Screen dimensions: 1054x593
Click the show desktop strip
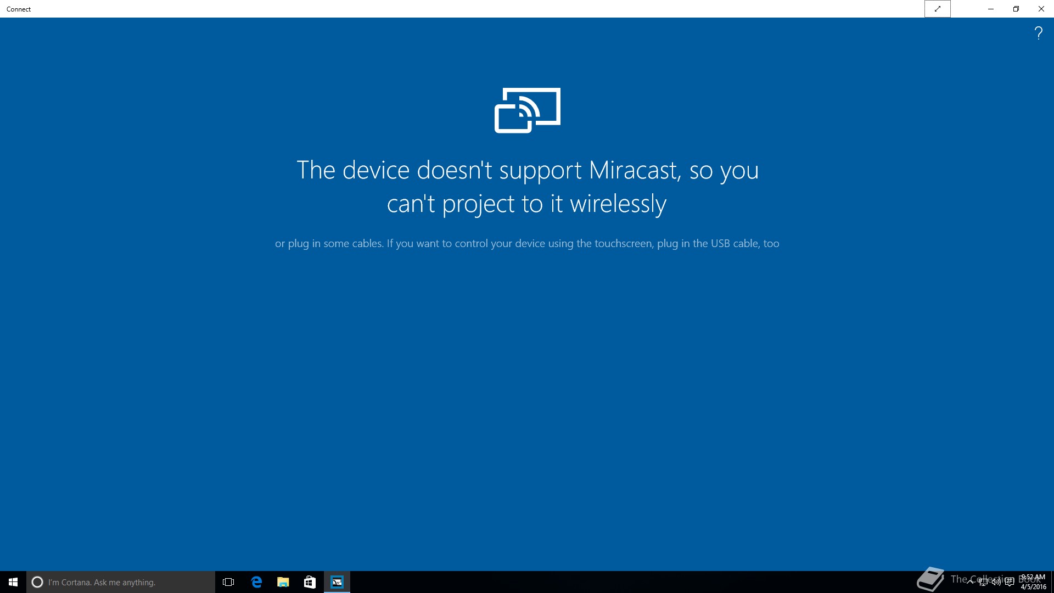(x=1052, y=582)
